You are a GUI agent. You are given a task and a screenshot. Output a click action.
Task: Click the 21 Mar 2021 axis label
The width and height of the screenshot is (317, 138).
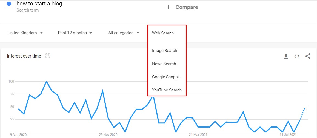198,134
